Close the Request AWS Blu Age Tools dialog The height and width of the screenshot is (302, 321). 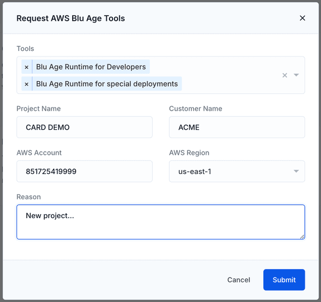click(302, 18)
